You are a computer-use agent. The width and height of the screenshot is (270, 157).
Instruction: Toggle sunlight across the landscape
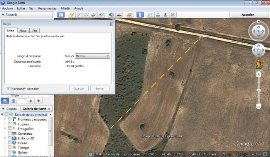pyautogui.click(x=119, y=15)
